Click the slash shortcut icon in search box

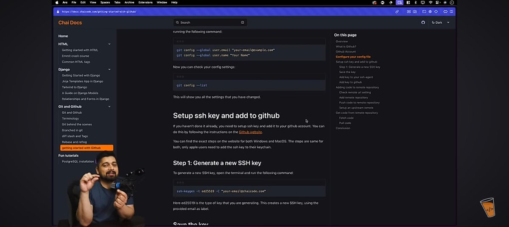(x=243, y=22)
